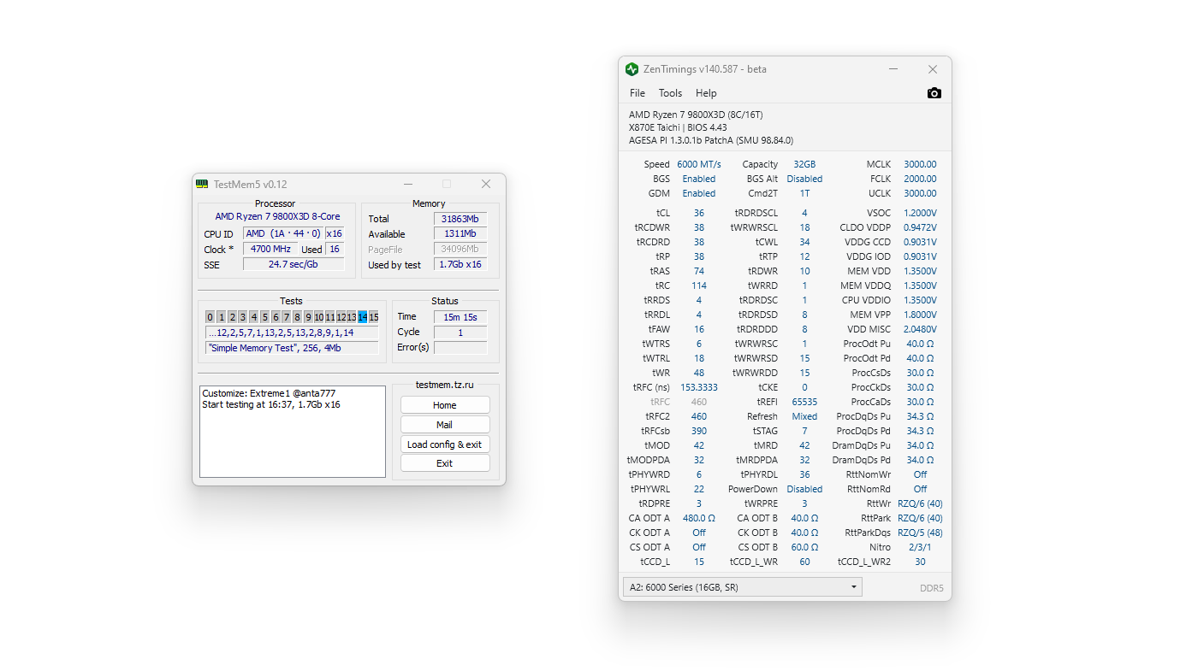The width and height of the screenshot is (1198, 671).
Task: Click the VSOC 1.2000V value
Action: click(x=920, y=213)
